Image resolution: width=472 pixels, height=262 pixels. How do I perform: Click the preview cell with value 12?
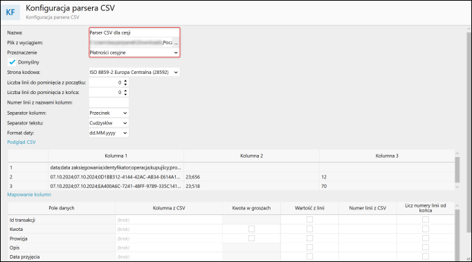click(387, 177)
